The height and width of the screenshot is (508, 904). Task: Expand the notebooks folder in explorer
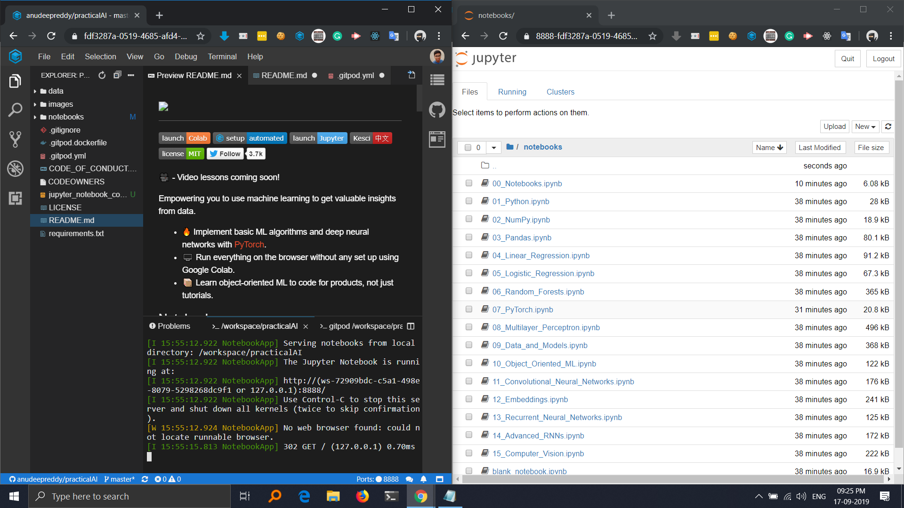click(65, 117)
